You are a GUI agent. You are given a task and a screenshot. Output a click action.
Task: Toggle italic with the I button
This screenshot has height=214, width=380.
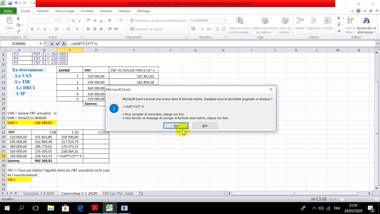38,29
